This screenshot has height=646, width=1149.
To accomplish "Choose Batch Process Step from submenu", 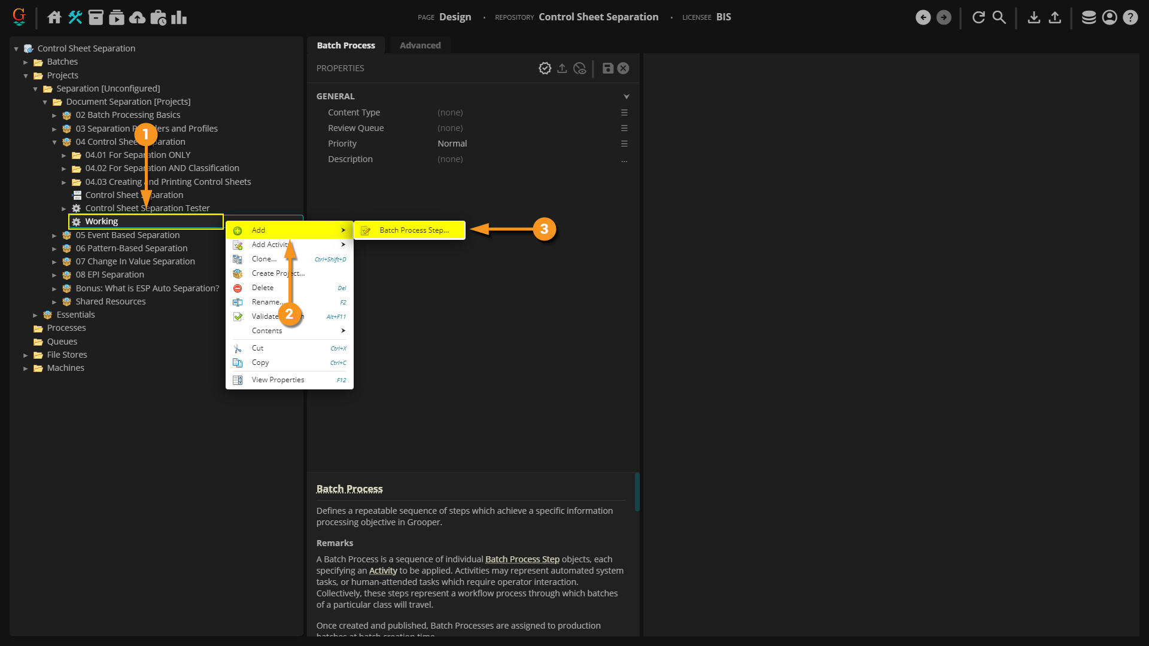I will [x=414, y=230].
